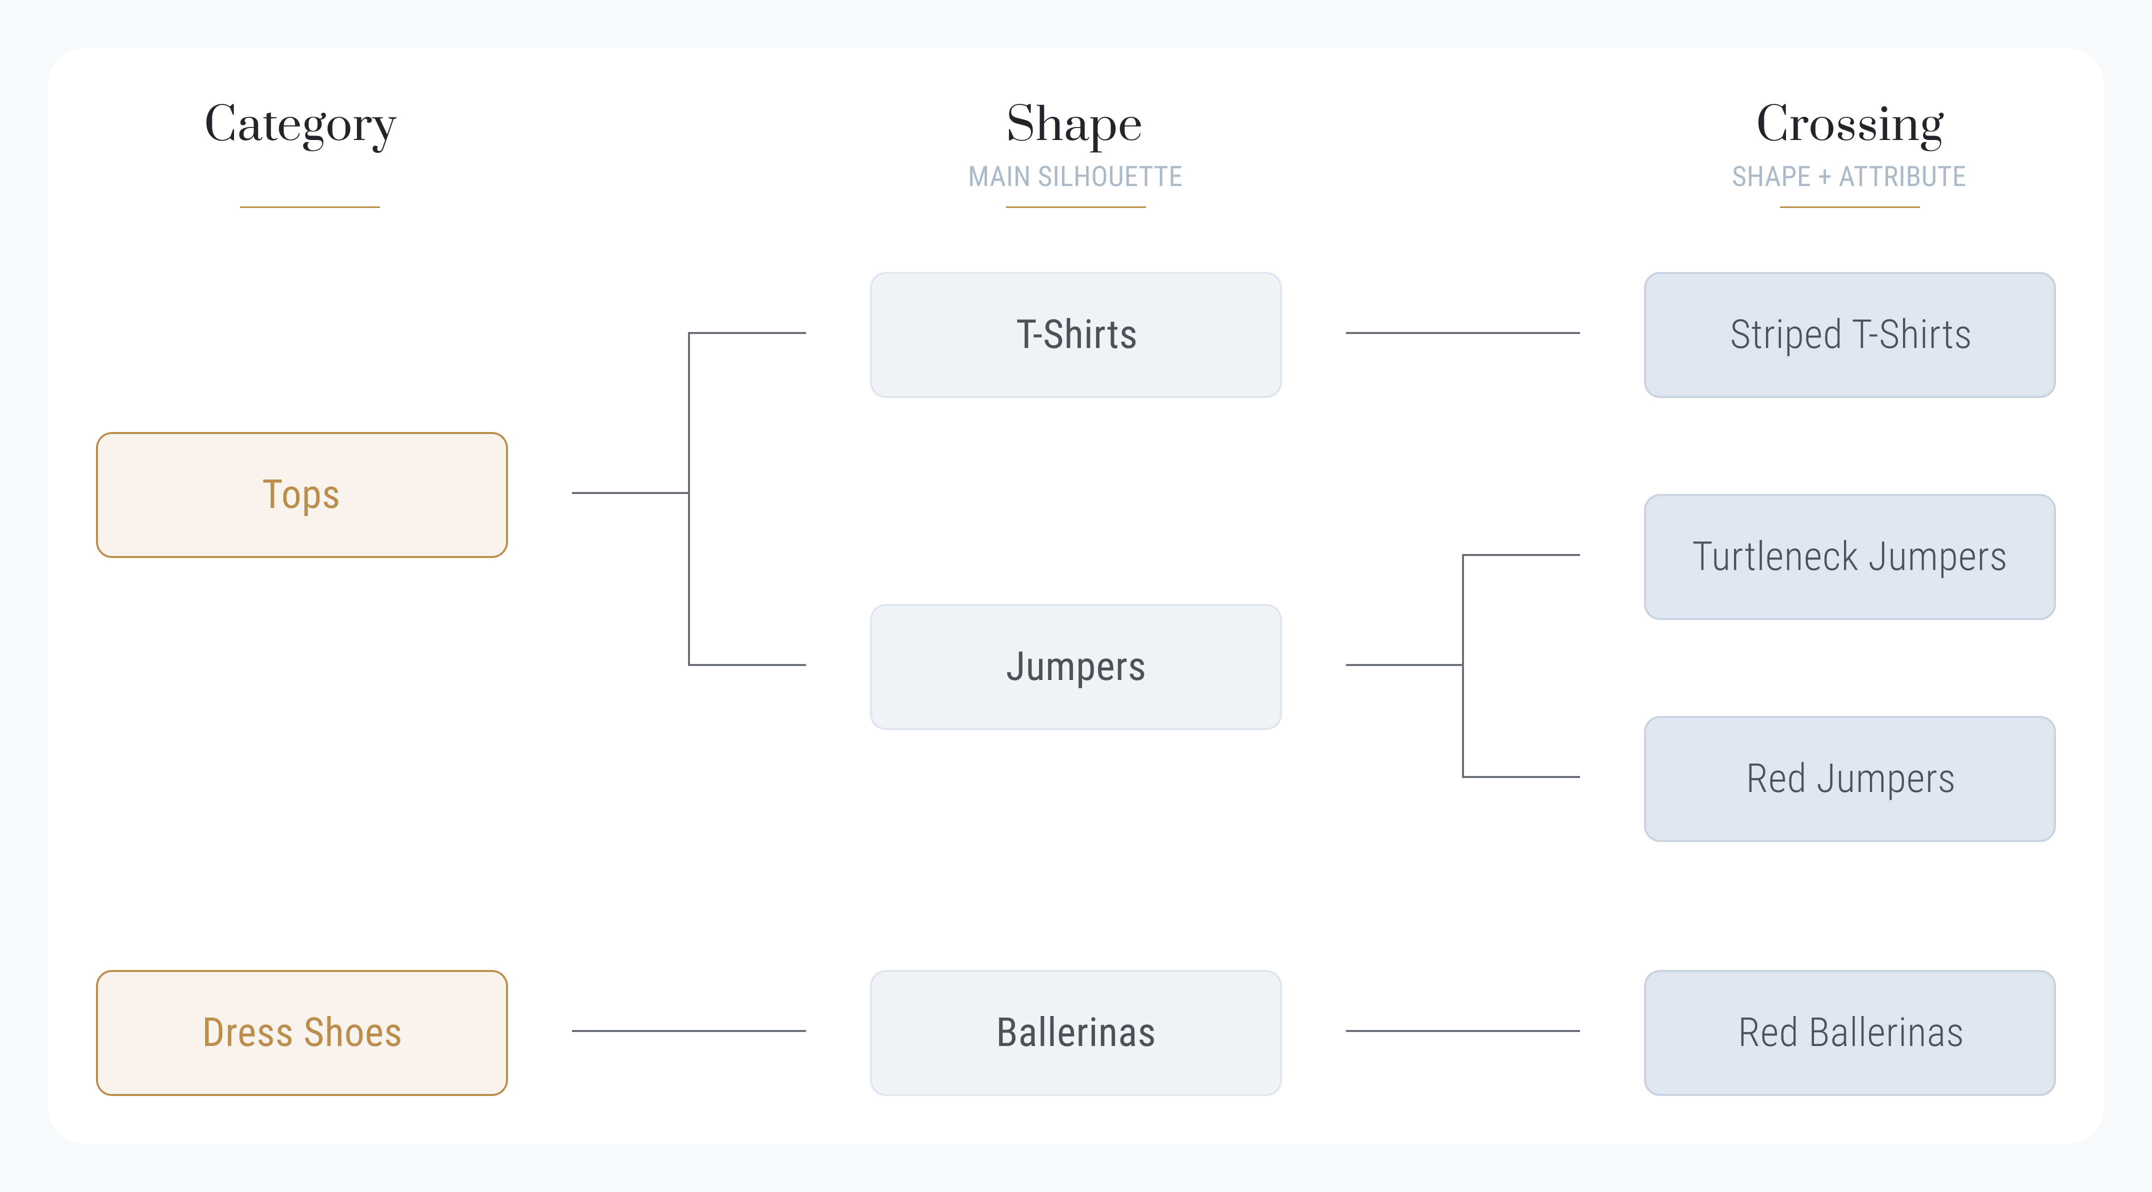2152x1192 pixels.
Task: Click the branch connector from Tops
Action: (x=688, y=498)
